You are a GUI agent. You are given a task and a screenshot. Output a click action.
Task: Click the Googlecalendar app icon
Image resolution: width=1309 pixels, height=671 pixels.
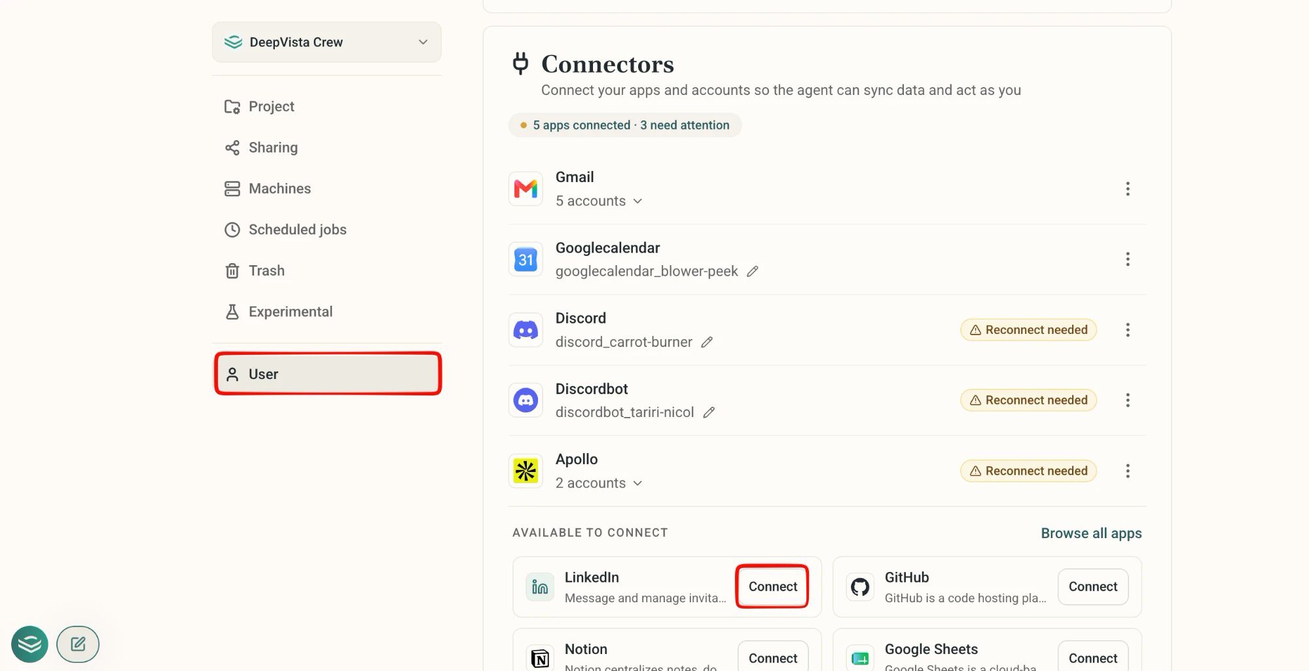point(526,259)
